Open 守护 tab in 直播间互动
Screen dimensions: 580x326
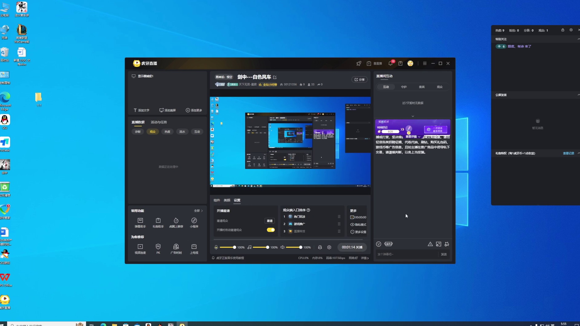(404, 87)
